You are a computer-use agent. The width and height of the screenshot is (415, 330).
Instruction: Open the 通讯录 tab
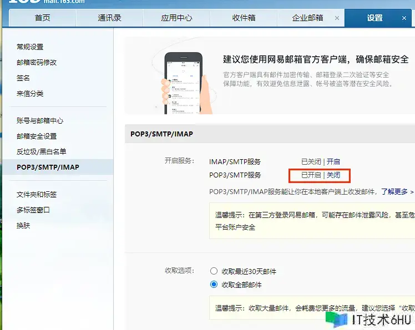[109, 18]
